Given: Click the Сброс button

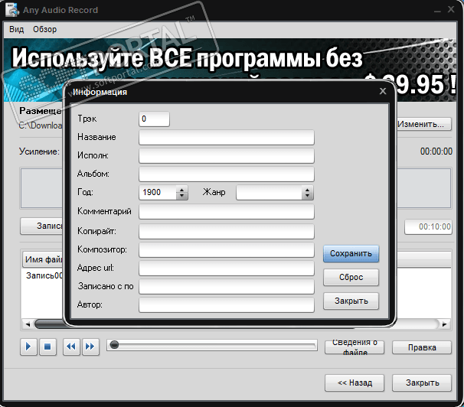Looking at the screenshot, I should click(x=351, y=277).
